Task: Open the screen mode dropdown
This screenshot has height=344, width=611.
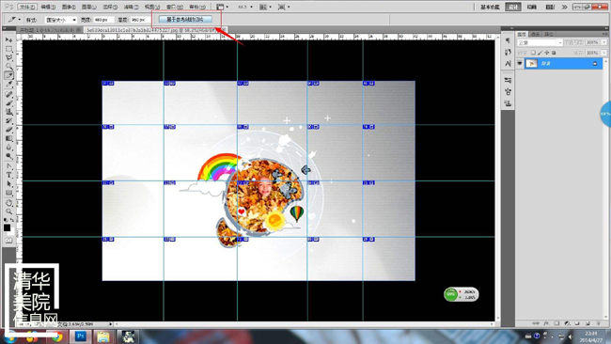Action: click(x=283, y=7)
